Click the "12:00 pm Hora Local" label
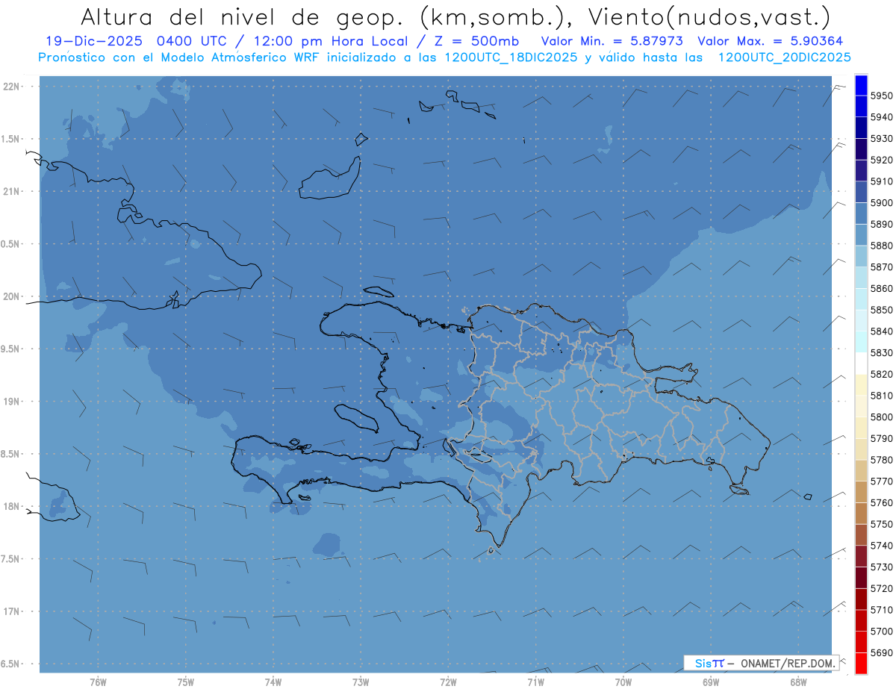This screenshot has height=692, width=896. pyautogui.click(x=330, y=42)
